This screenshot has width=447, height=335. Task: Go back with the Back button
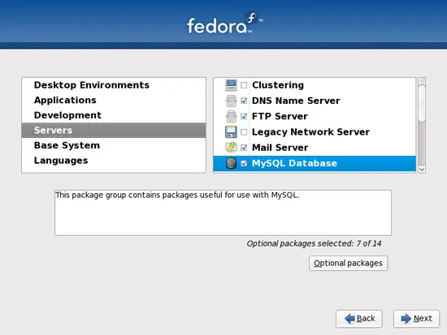(x=359, y=319)
